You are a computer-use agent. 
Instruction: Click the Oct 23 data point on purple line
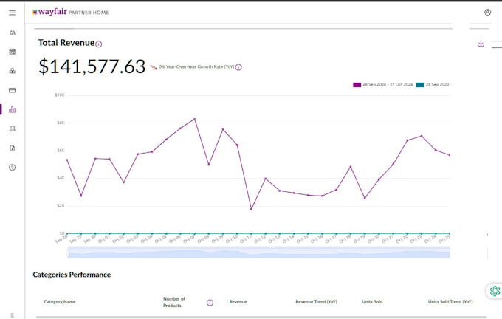[422, 136]
